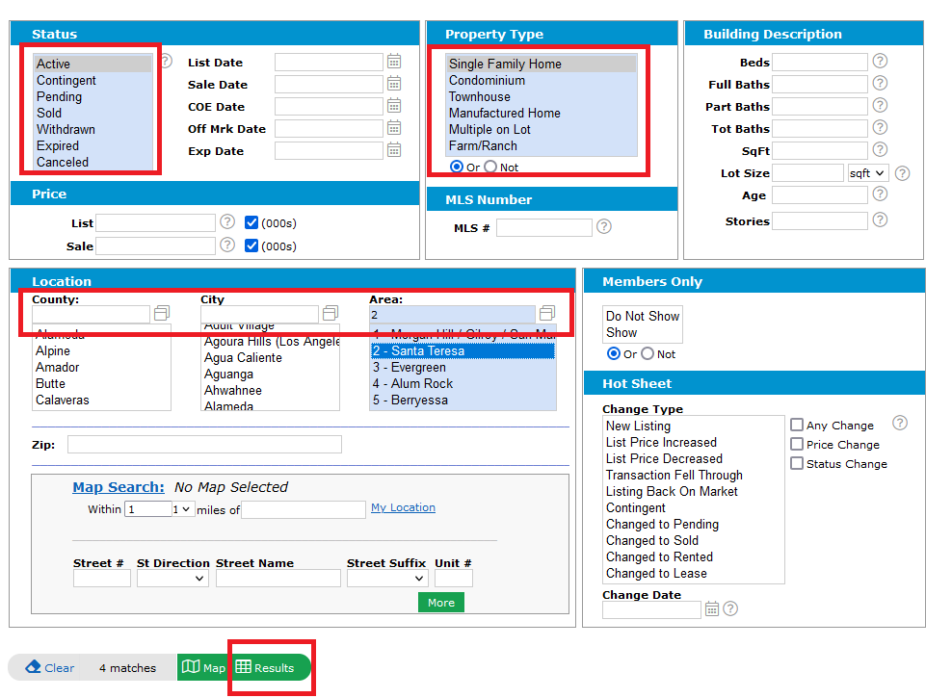Click the green More button

(x=440, y=603)
